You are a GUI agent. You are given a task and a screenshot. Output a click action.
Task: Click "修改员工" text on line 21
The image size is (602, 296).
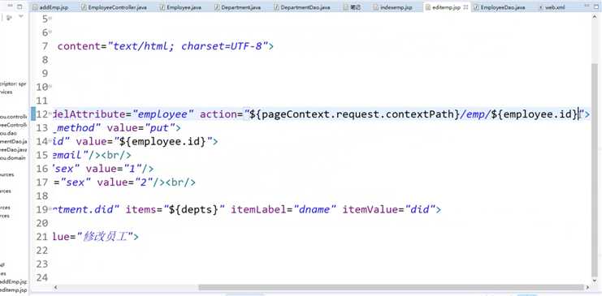[x=105, y=237]
